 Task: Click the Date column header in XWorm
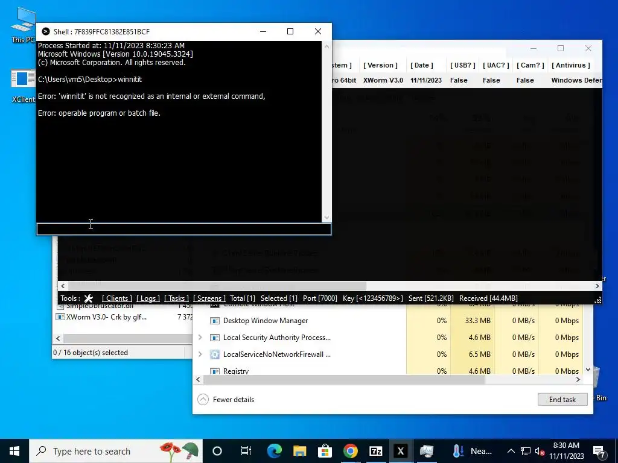coord(421,65)
